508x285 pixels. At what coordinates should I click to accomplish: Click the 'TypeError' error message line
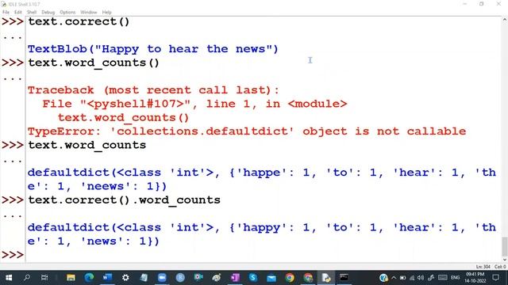(x=247, y=131)
